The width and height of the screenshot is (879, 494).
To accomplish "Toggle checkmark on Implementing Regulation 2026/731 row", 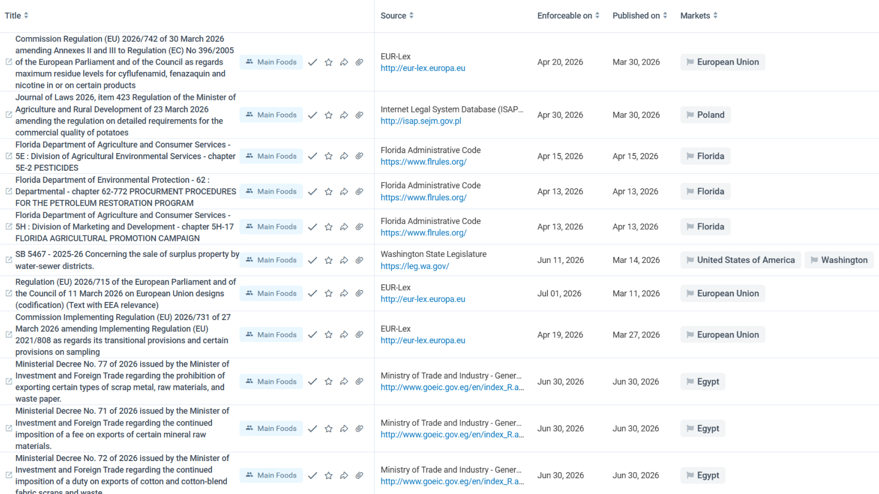I will point(313,335).
